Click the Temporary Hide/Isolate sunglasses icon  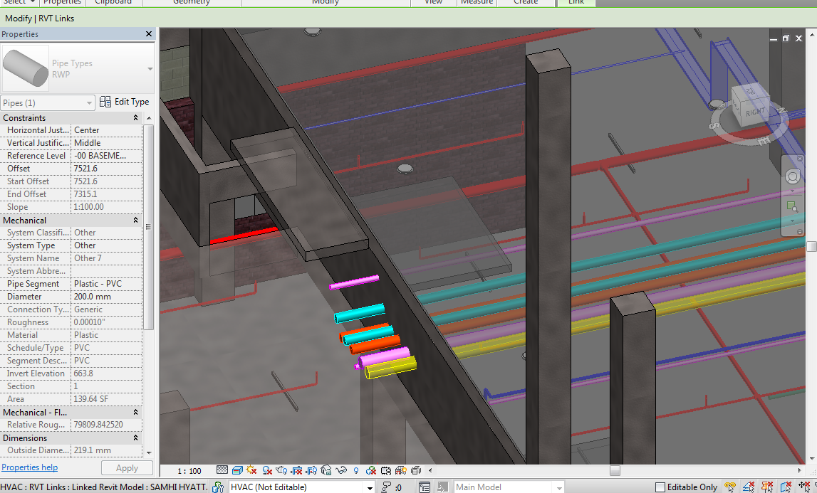pyautogui.click(x=340, y=470)
